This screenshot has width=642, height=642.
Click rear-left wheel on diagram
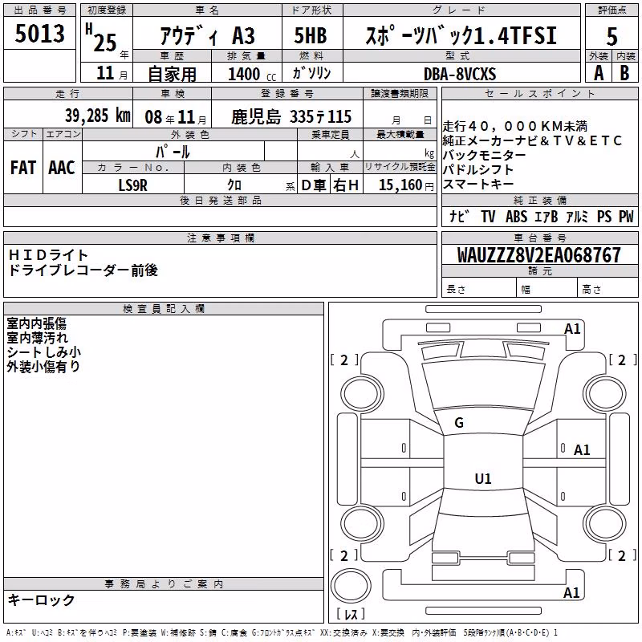pos(361,526)
